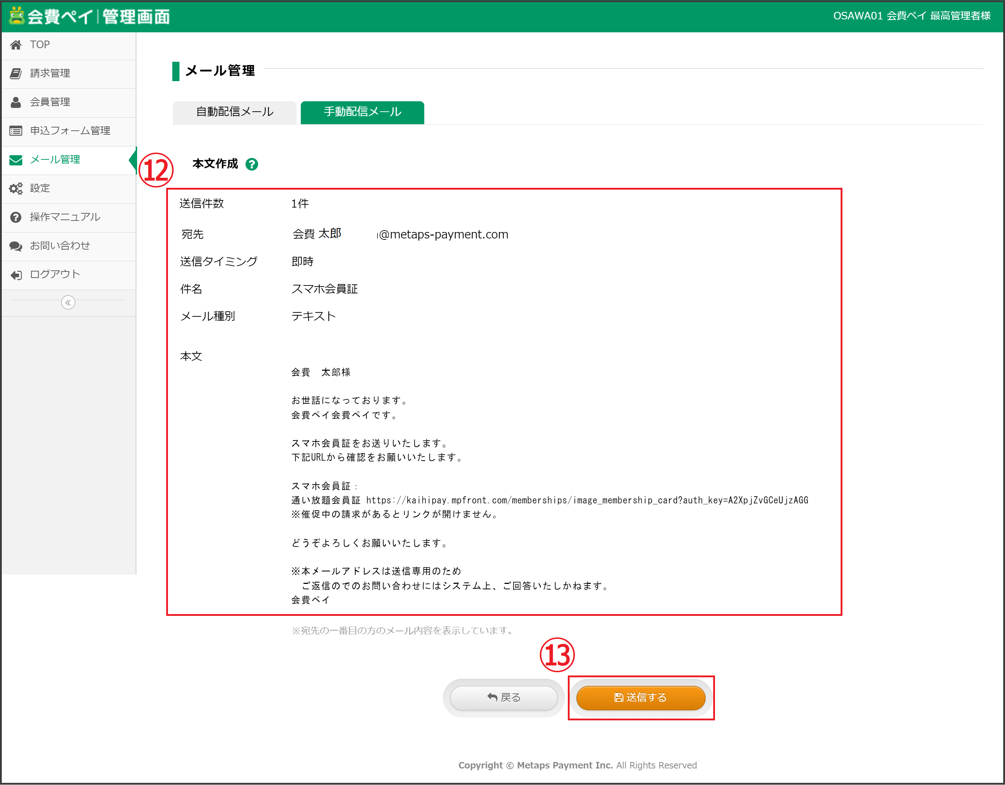This screenshot has width=1005, height=785.
Task: Click the membership card URL in the mail body
Action: (587, 500)
